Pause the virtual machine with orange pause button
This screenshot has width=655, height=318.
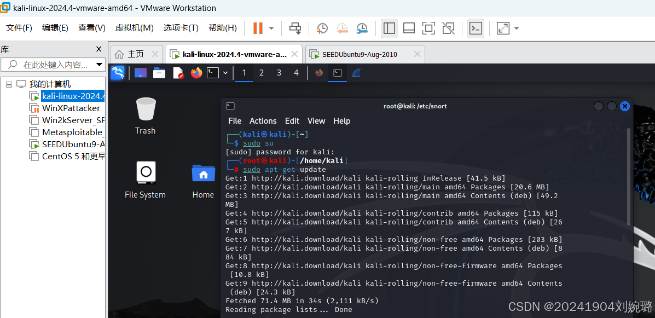(x=258, y=28)
